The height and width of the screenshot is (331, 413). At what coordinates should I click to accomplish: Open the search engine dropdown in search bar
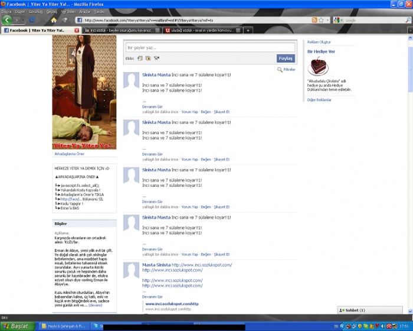pyautogui.click(x=337, y=20)
